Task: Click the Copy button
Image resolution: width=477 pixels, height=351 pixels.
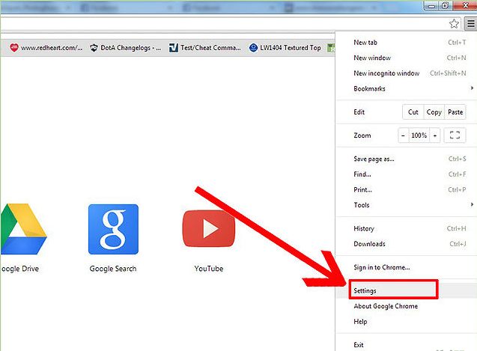Action: pos(434,112)
